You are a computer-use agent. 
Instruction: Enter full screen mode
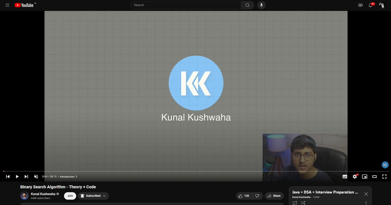pyautogui.click(x=384, y=177)
